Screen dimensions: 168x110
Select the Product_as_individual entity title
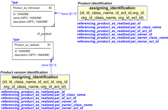tap(26, 8)
